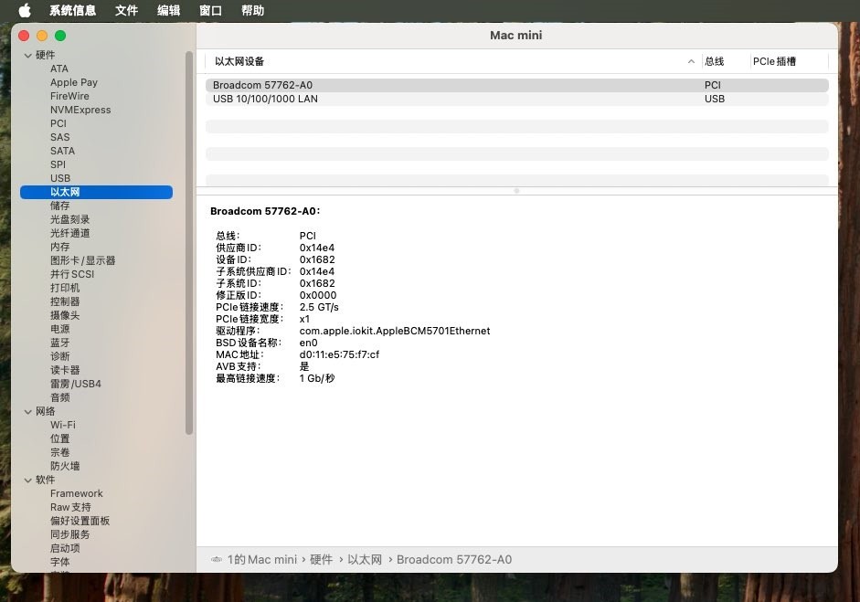Image resolution: width=860 pixels, height=602 pixels.
Task: Click 硬件 in the bottom path bar
Action: point(321,559)
